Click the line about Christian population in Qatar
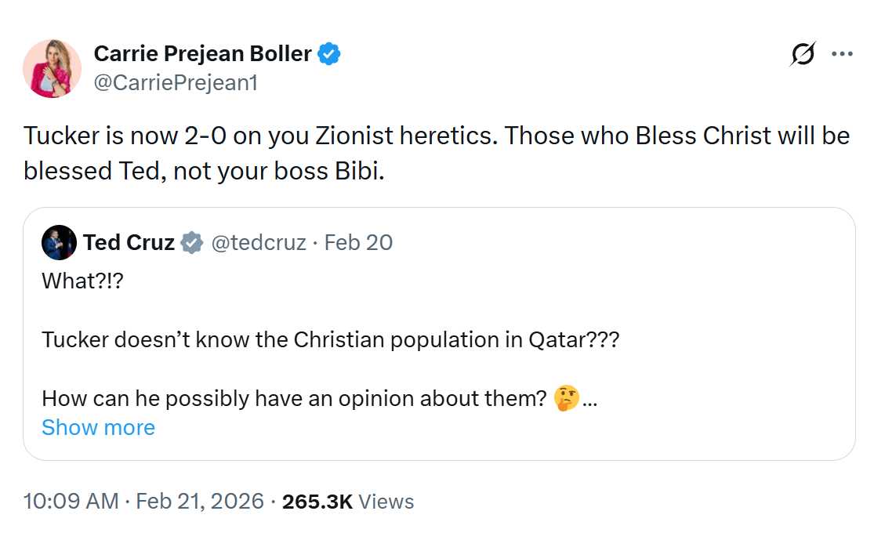 click(x=329, y=340)
